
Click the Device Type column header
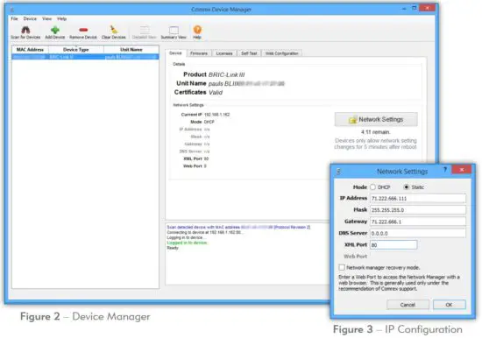(x=76, y=49)
